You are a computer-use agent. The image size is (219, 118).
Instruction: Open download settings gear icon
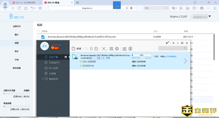pos(117,49)
